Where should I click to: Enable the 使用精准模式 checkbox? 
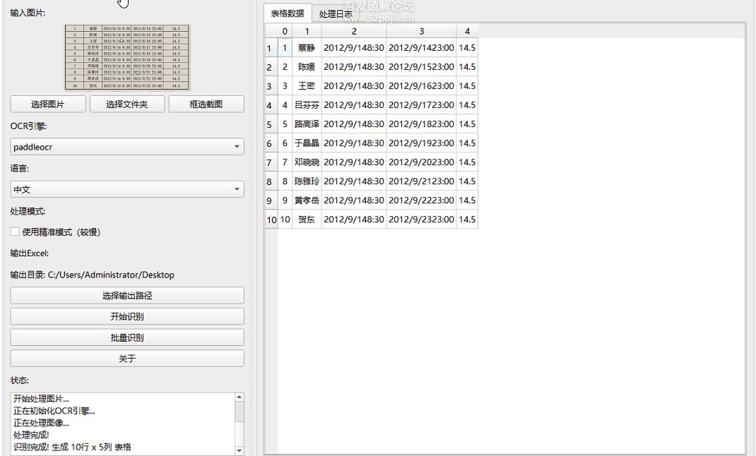point(15,232)
